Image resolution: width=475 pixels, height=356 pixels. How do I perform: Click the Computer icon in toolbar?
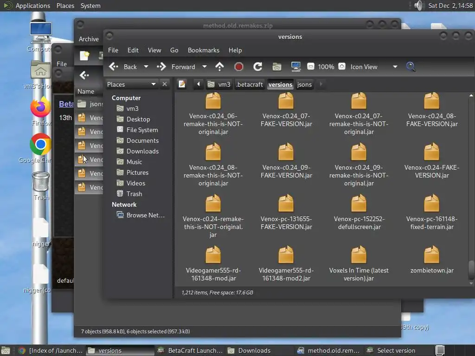[x=296, y=67]
